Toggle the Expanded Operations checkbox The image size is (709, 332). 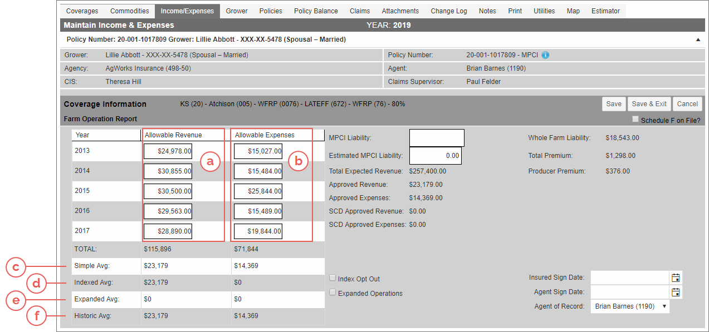click(333, 293)
